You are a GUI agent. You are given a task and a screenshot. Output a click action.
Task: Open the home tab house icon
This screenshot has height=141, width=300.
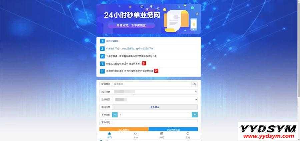[109, 134]
